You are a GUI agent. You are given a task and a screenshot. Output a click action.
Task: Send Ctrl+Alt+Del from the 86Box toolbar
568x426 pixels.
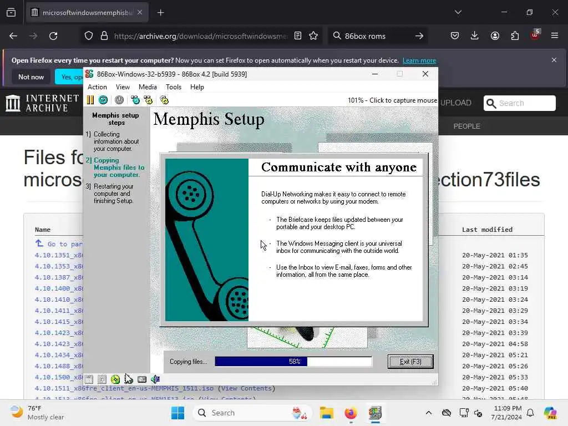[x=135, y=100]
